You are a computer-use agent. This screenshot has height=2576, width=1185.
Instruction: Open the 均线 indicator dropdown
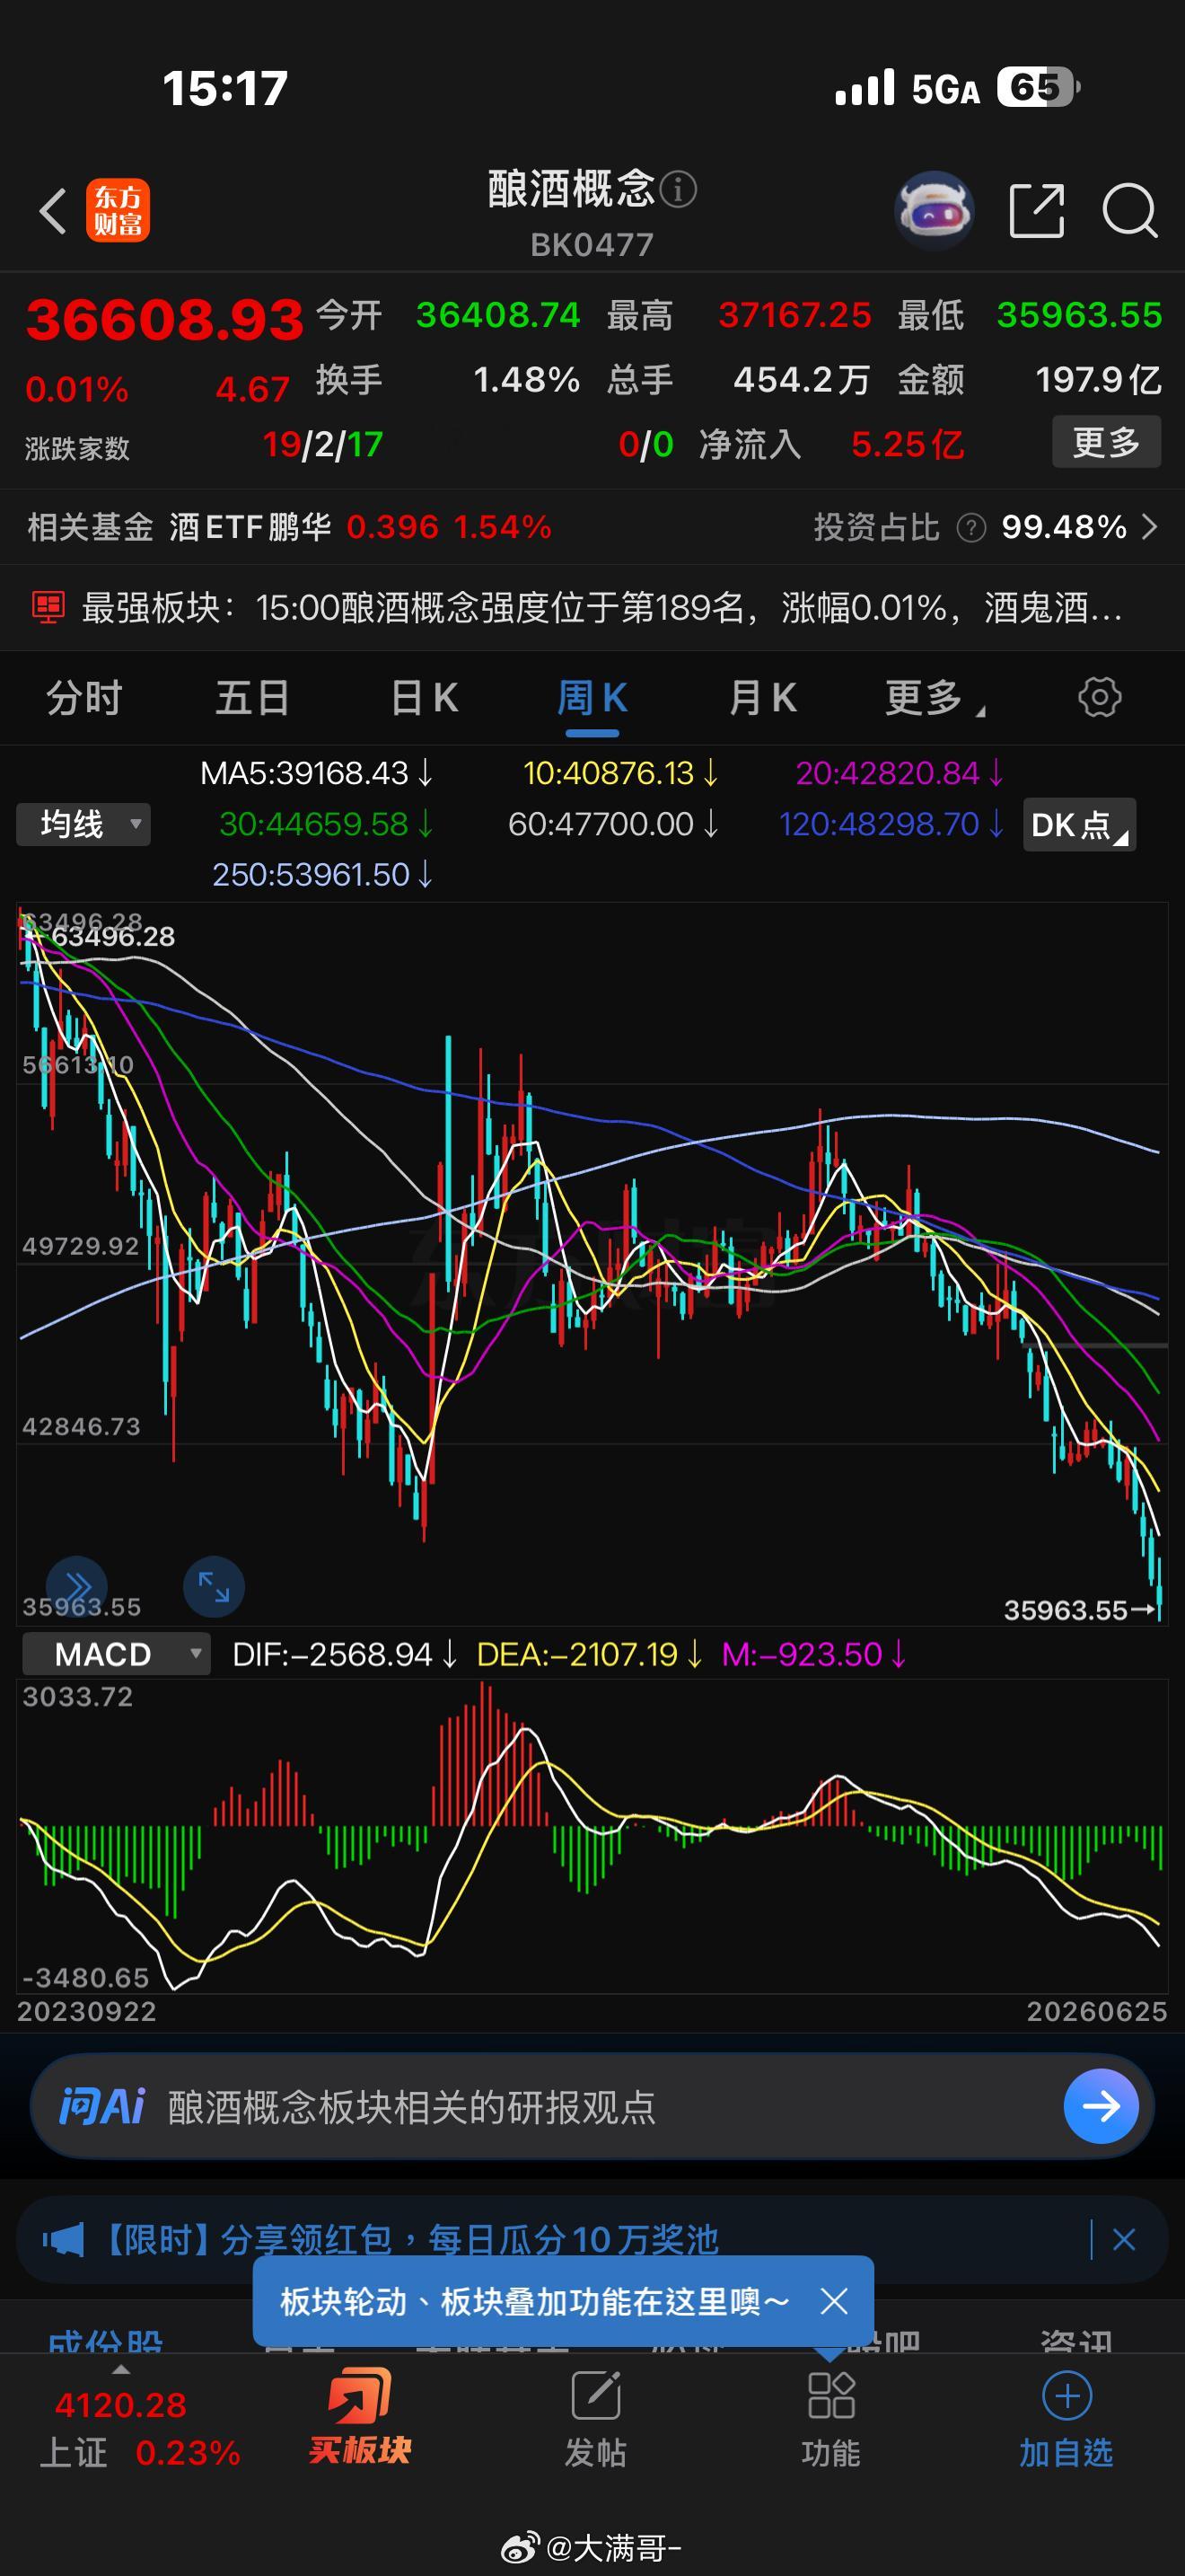pos(83,824)
